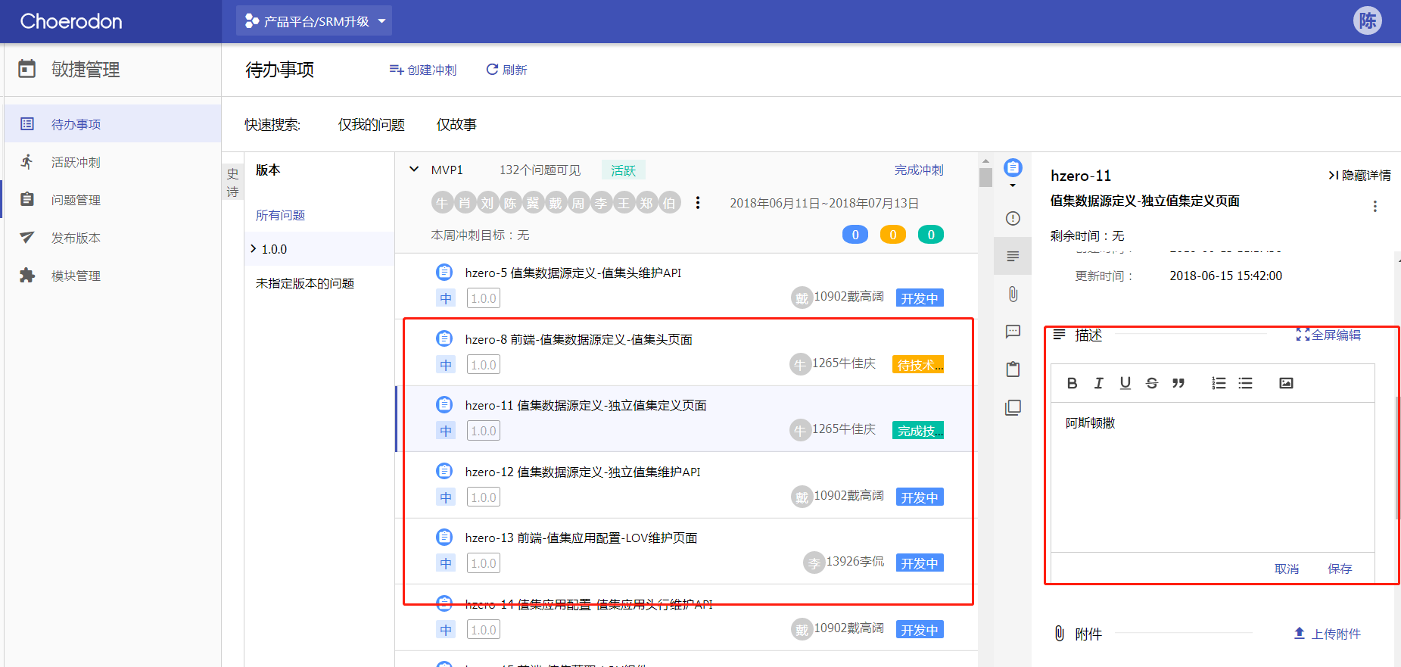Viewport: 1401px width, 667px height.
Task: Click assignee avatar 刘 in sprint header
Action: point(487,203)
